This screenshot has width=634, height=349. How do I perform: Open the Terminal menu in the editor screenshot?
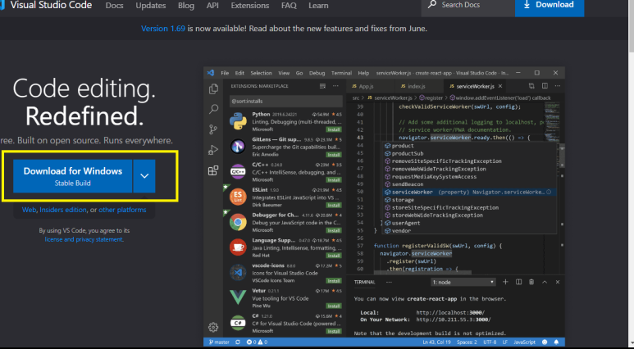pyautogui.click(x=341, y=73)
